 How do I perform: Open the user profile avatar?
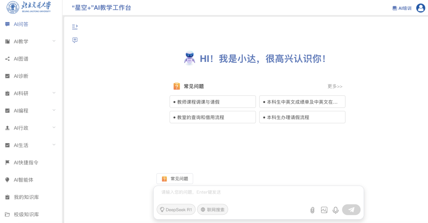point(420,8)
